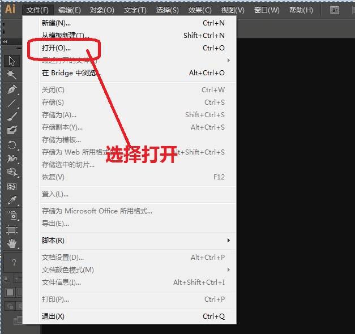
Task: Select the Pen tool
Action: tap(12, 89)
